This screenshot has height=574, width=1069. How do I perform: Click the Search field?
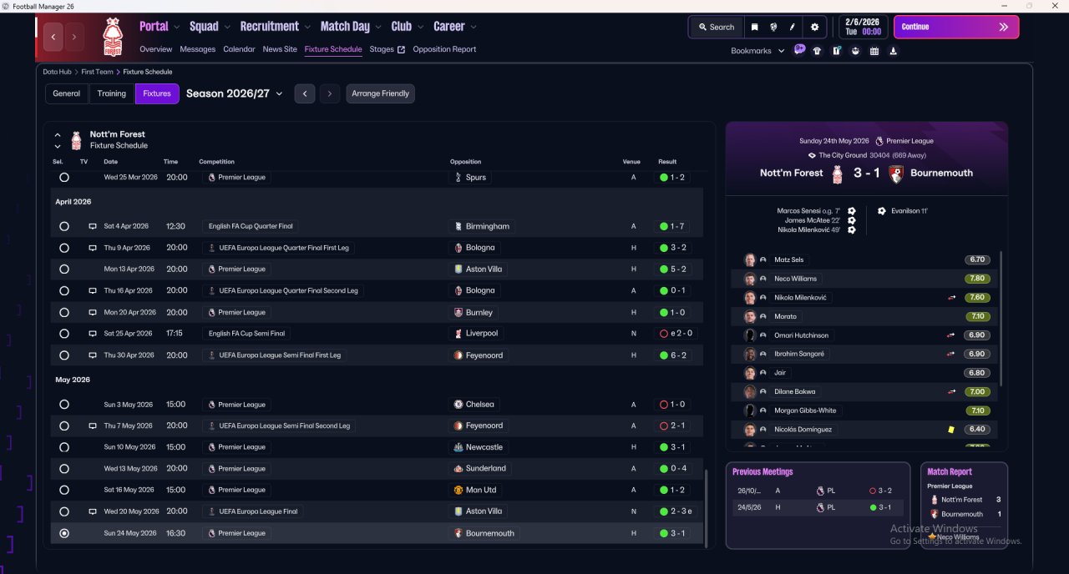pyautogui.click(x=716, y=27)
